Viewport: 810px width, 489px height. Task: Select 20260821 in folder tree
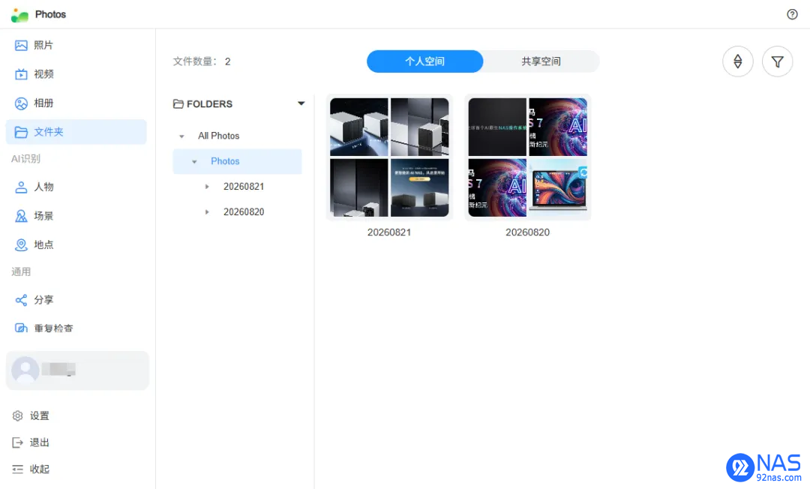pyautogui.click(x=243, y=187)
